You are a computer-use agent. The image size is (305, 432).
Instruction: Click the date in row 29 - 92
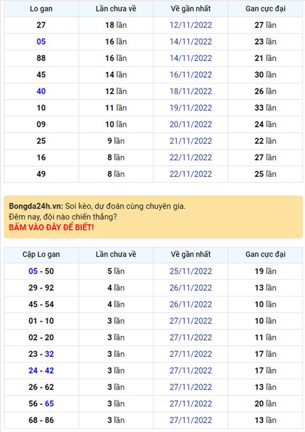191,288
